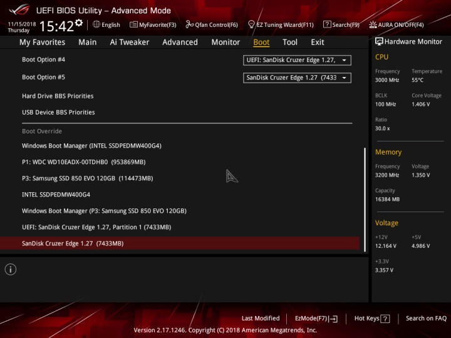Click CPU temperature 55°C value
This screenshot has width=451, height=338.
pos(417,80)
